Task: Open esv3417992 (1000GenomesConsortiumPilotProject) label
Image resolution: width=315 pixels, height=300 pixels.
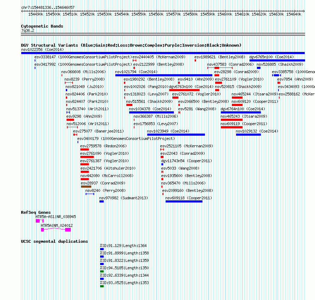Action: tap(83, 64)
